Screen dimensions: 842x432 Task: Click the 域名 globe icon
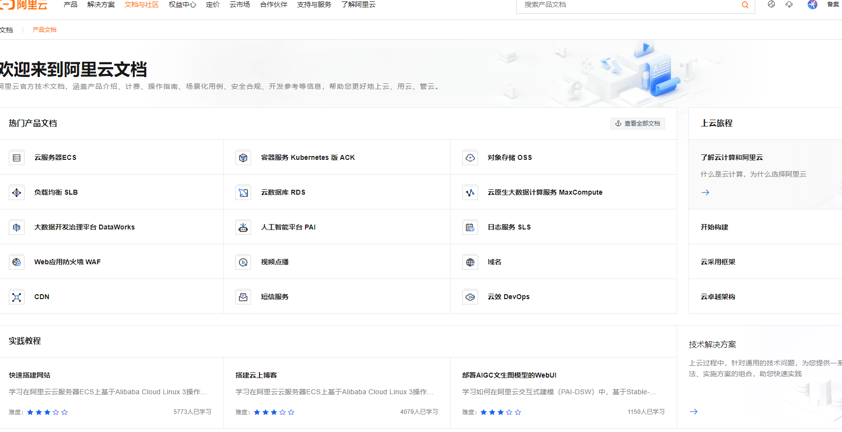[x=470, y=262]
